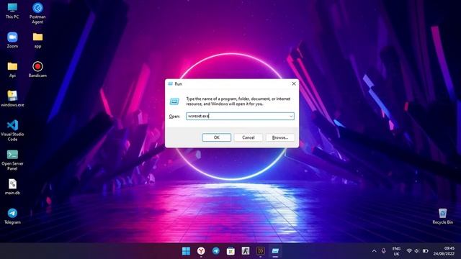Image resolution: width=461 pixels, height=259 pixels.
Task: Click the battery tray icon
Action: pyautogui.click(x=426, y=251)
